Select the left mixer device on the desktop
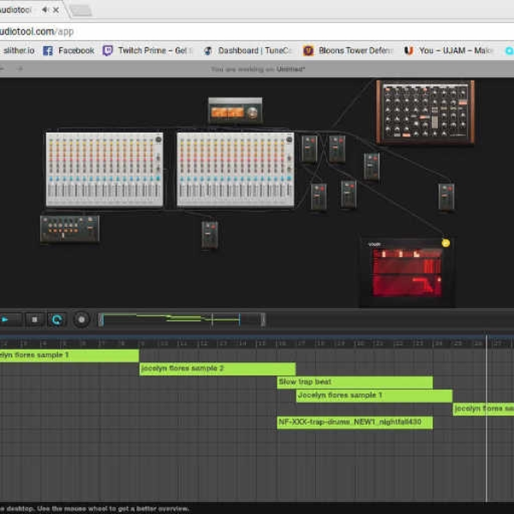Image resolution: width=514 pixels, height=514 pixels. coord(105,170)
